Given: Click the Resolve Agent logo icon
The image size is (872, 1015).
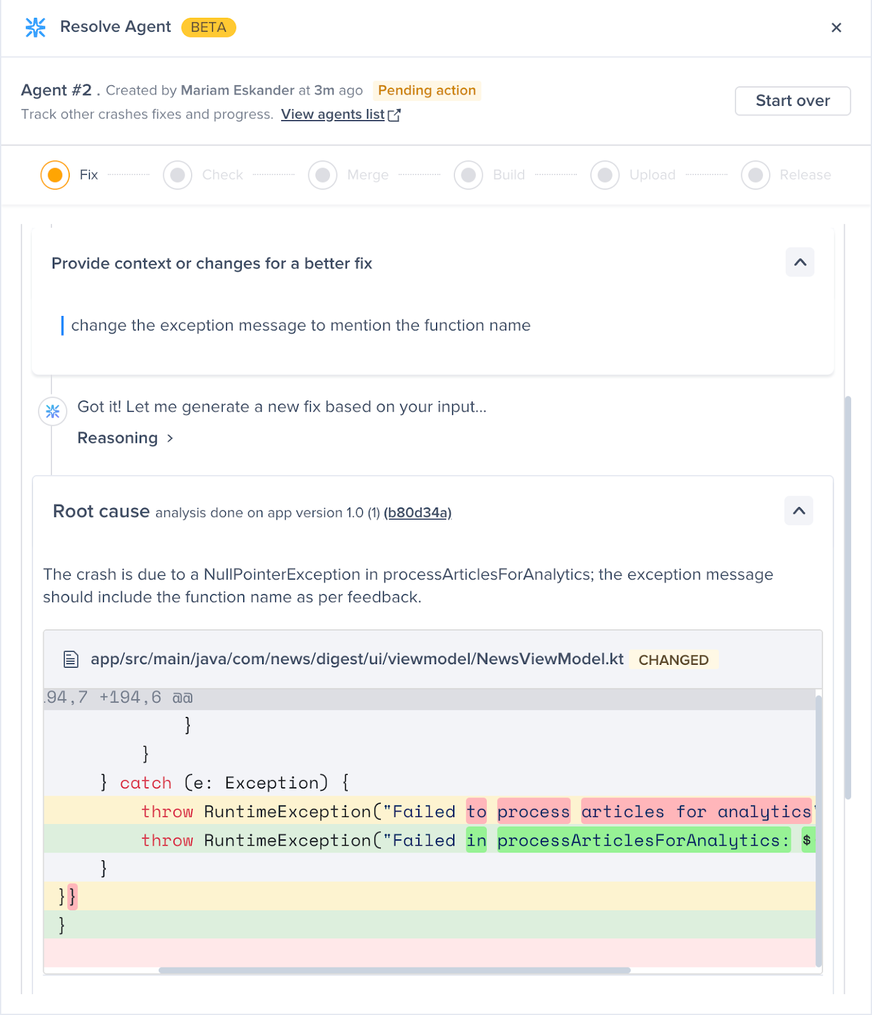Looking at the screenshot, I should (36, 27).
